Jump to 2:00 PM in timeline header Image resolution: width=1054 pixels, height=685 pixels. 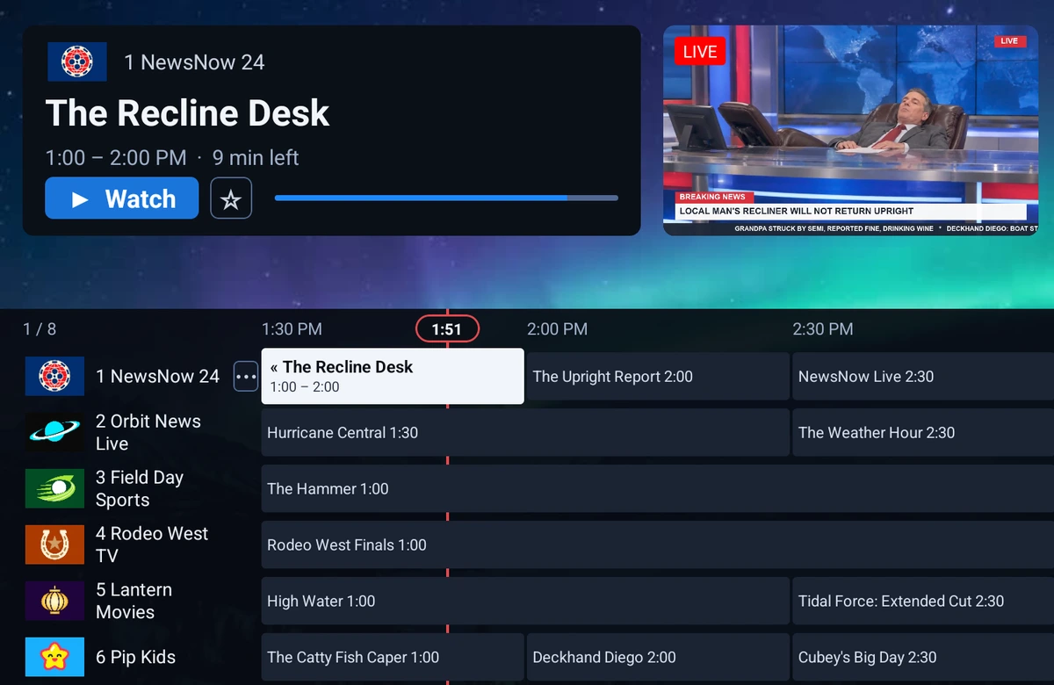pyautogui.click(x=557, y=329)
